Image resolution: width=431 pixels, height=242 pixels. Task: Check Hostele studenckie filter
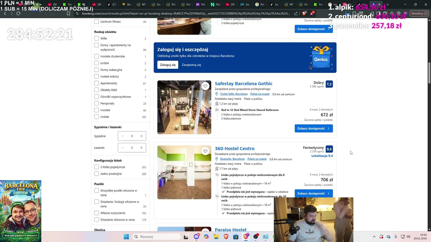pyautogui.click(x=97, y=56)
